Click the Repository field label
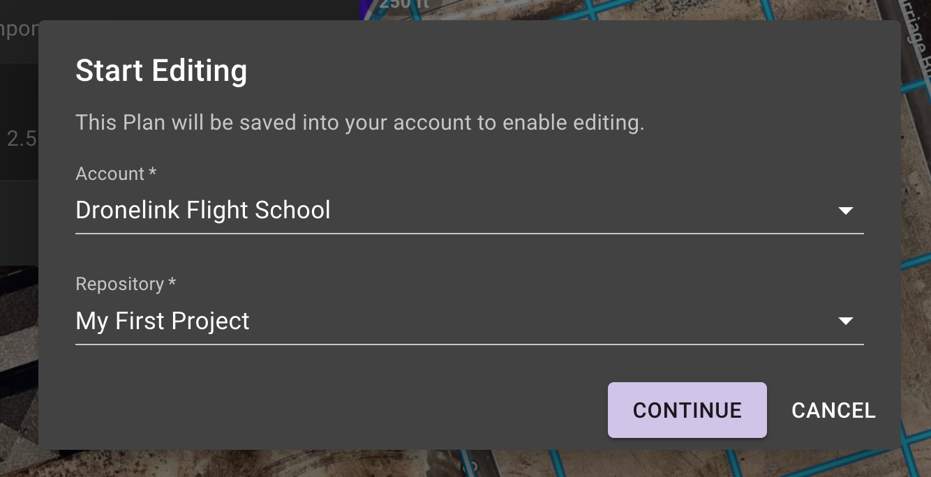 [x=126, y=285]
